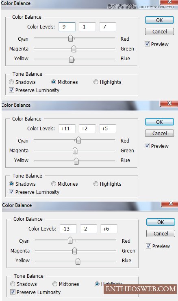Viewport: 178px width, 301px height.
Task: Click OK in the Highlights Color Balance dialog
Action: click(x=161, y=222)
